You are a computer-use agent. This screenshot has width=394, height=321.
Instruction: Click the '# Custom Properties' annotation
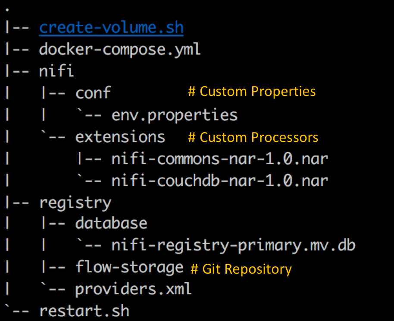tap(252, 91)
